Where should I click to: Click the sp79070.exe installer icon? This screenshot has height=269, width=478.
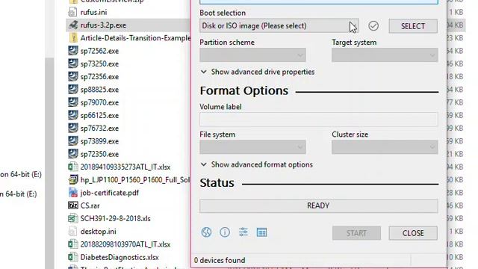coord(73,102)
